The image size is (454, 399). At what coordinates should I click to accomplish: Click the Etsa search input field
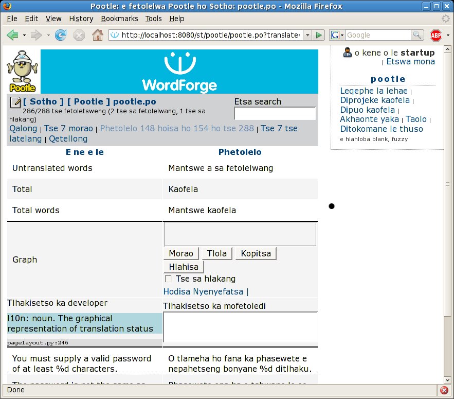(275, 113)
